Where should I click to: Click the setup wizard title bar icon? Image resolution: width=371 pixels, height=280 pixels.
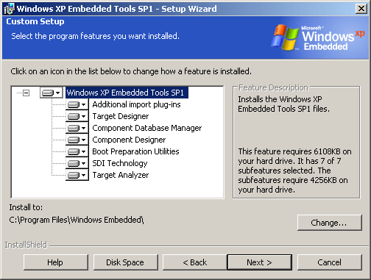[9, 9]
